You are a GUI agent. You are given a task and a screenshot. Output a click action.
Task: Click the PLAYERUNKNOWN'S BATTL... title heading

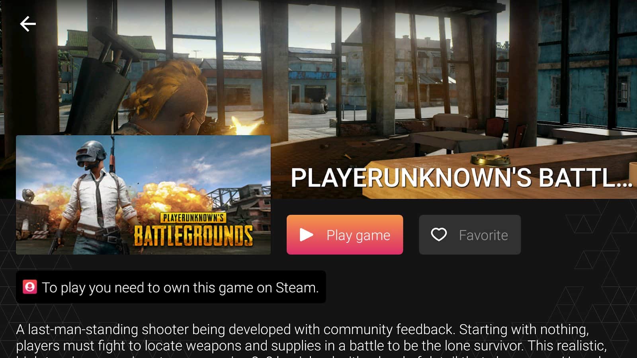[x=461, y=177]
